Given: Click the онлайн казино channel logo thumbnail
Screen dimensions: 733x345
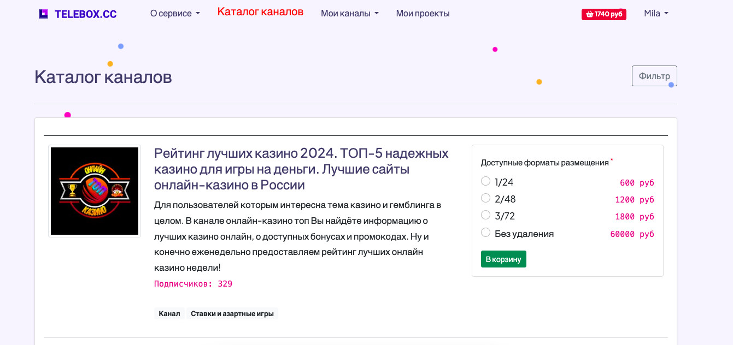Looking at the screenshot, I should [x=95, y=191].
